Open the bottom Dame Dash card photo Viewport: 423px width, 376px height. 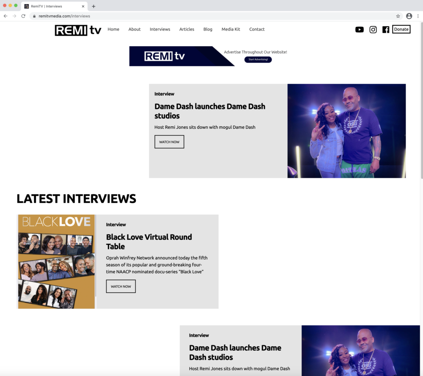coord(361,350)
